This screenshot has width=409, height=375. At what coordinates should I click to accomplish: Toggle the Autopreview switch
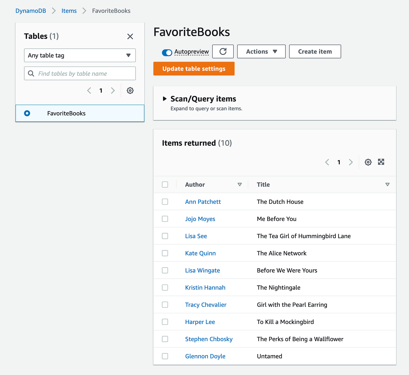(x=167, y=53)
